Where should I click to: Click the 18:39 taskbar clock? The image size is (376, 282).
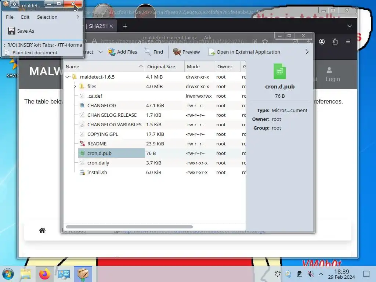tap(341, 274)
